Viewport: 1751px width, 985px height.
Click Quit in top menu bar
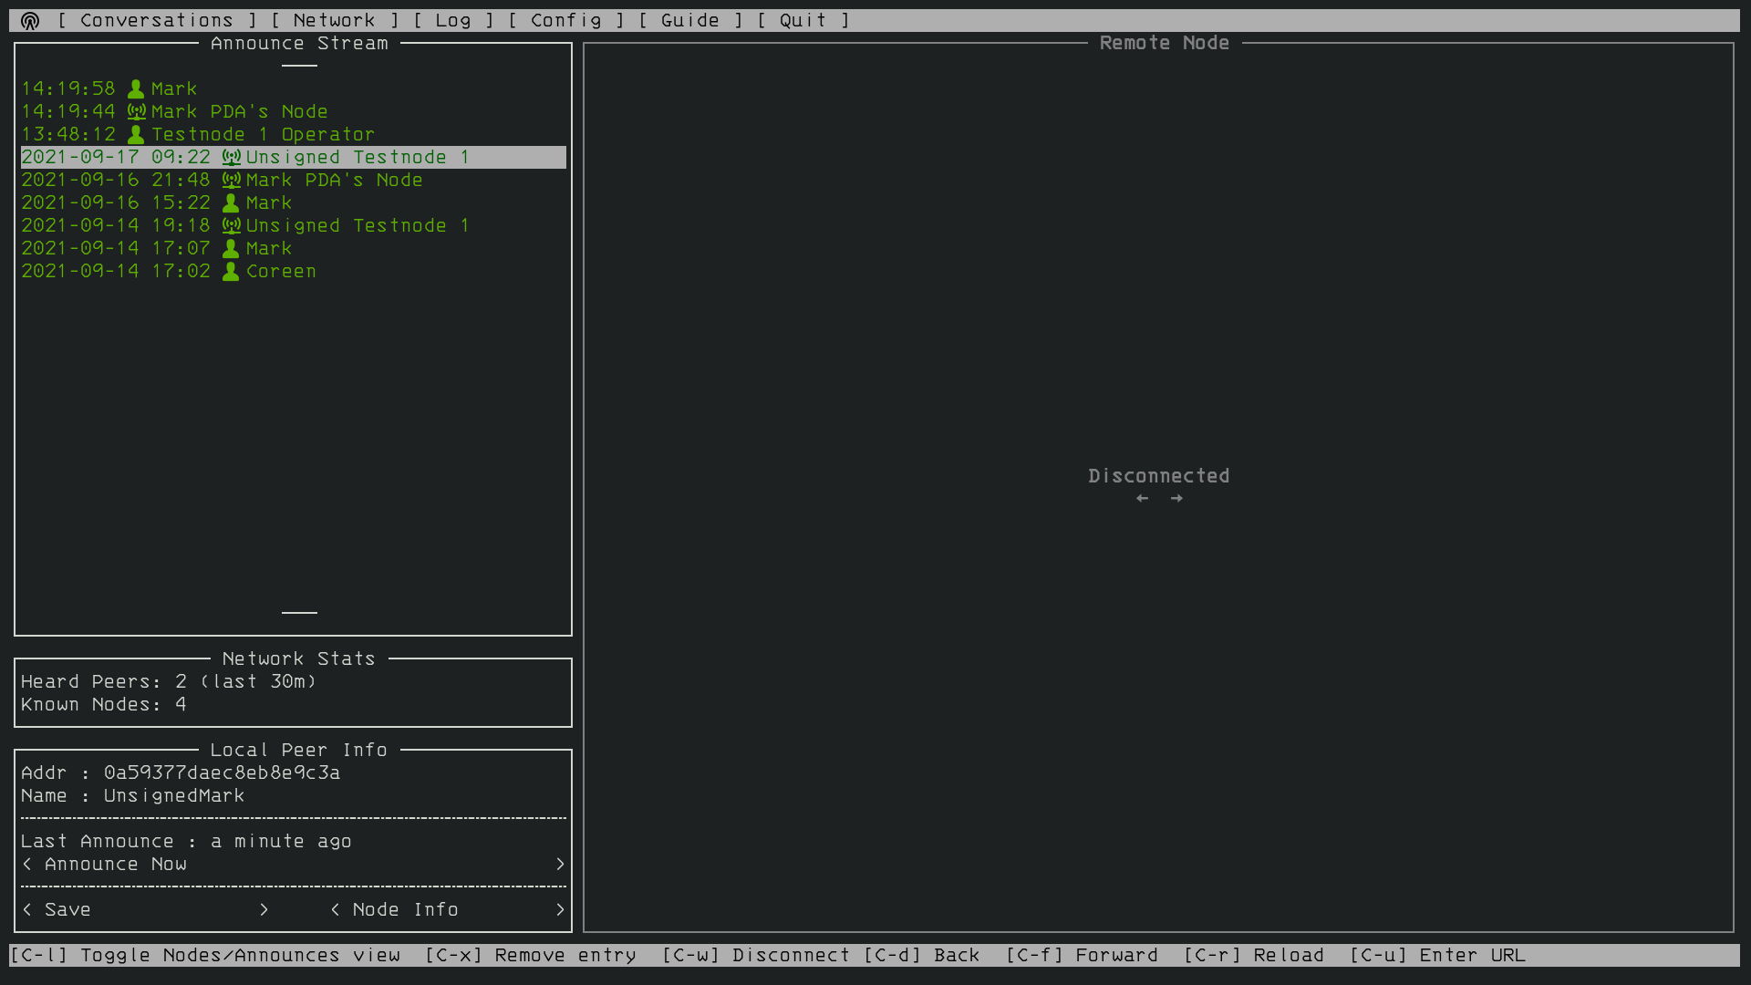(x=803, y=21)
